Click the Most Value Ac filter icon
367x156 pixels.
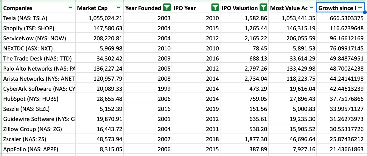click(312, 8)
